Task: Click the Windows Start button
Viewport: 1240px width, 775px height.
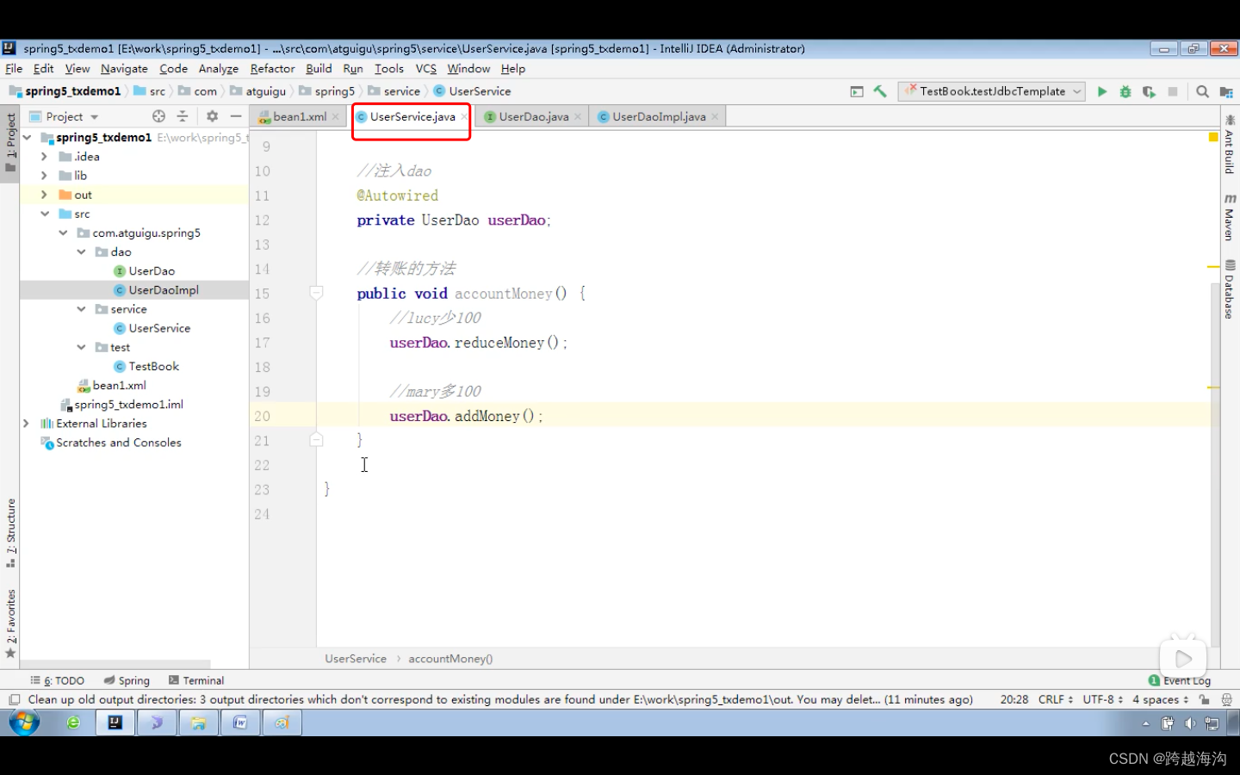Action: [x=24, y=723]
